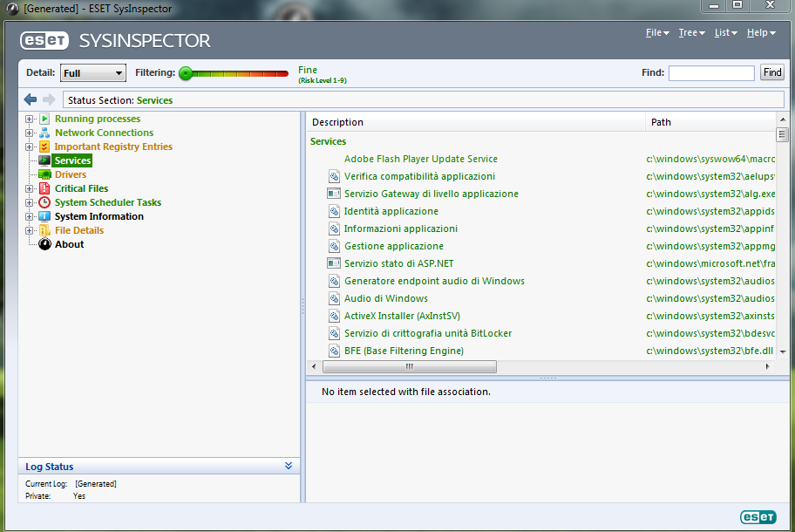Screen dimensions: 795x532
Task: Click the back navigation arrow
Action: pos(31,99)
